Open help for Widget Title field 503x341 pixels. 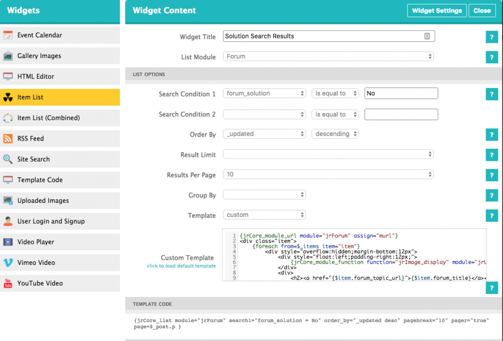[492, 37]
